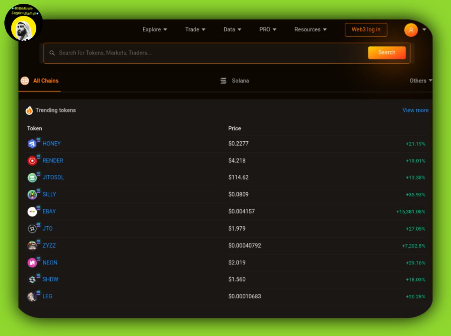Open the PRO dropdown menu
The image size is (451, 336).
pyautogui.click(x=268, y=30)
